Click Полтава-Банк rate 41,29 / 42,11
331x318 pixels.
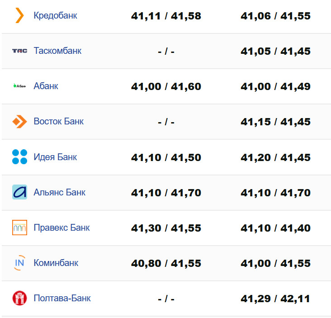click(275, 299)
